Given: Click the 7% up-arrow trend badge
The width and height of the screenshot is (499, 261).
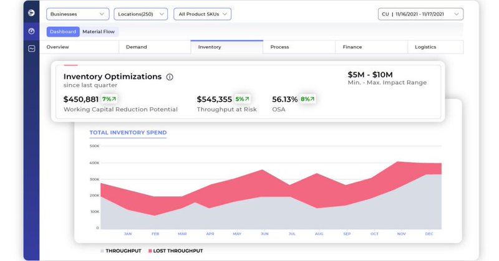Looking at the screenshot, I should click(x=109, y=99).
